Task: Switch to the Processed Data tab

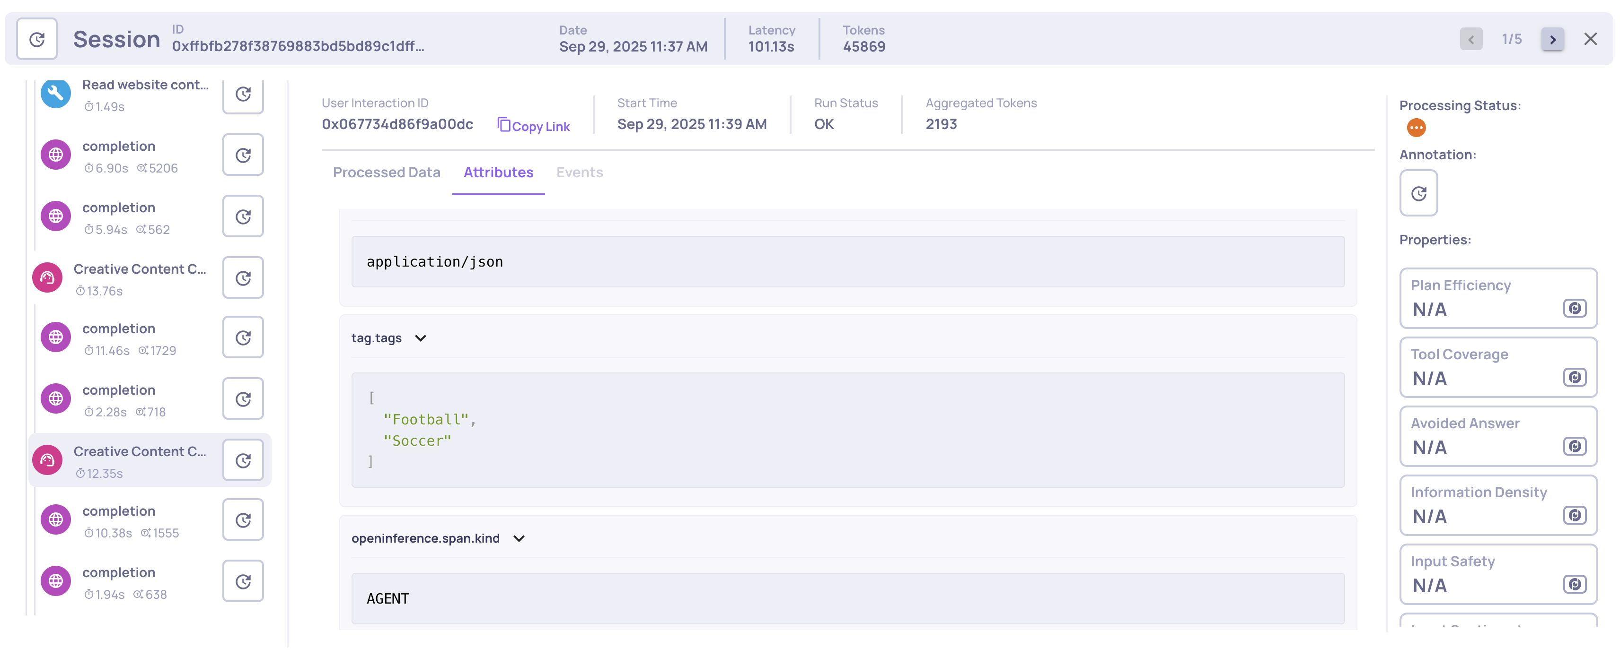Action: coord(386,173)
